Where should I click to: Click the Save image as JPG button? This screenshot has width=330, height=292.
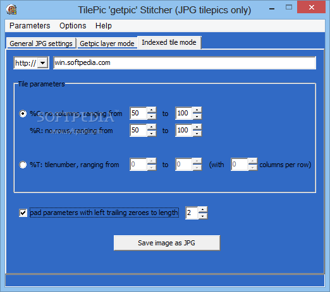167,243
